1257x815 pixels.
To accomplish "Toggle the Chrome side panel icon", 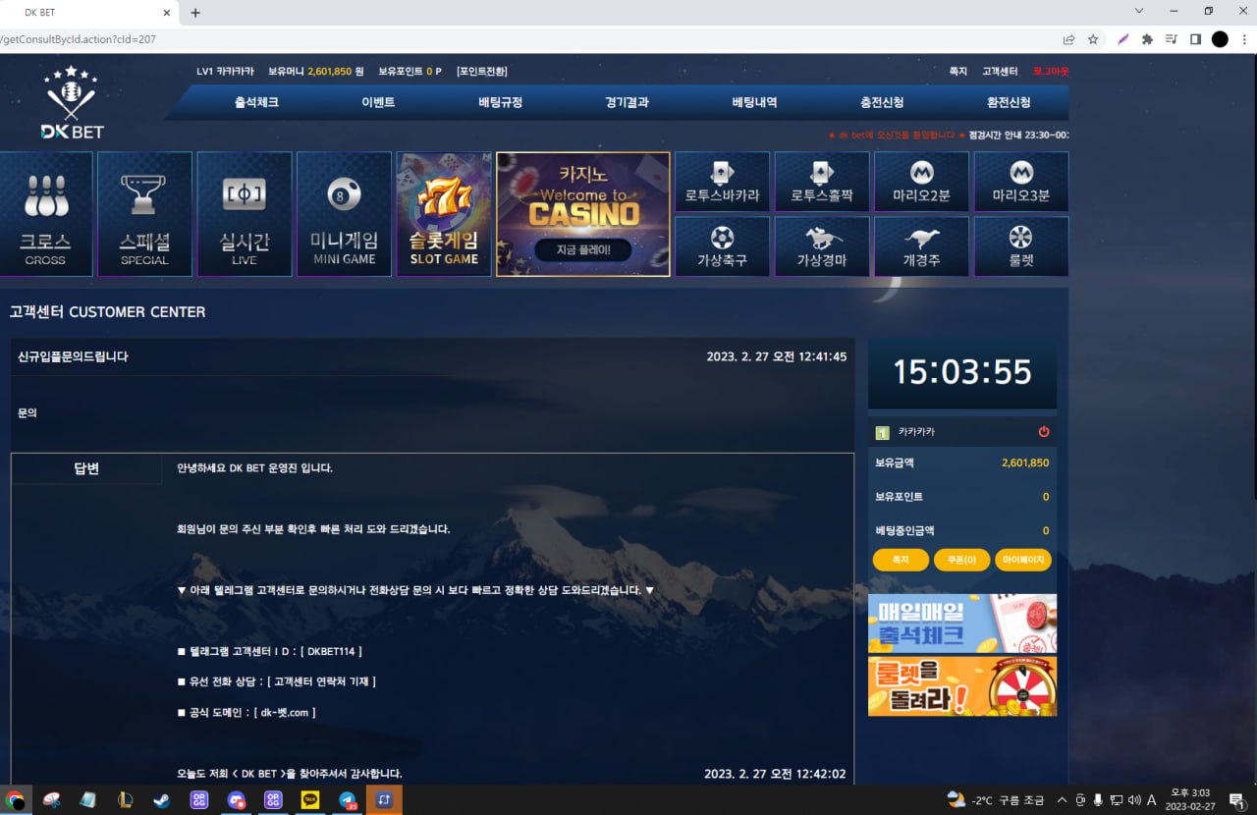I will tap(1195, 39).
